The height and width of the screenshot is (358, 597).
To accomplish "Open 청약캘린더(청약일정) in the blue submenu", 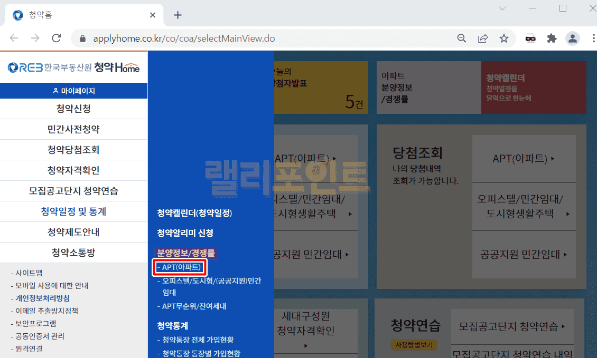I will click(x=194, y=213).
